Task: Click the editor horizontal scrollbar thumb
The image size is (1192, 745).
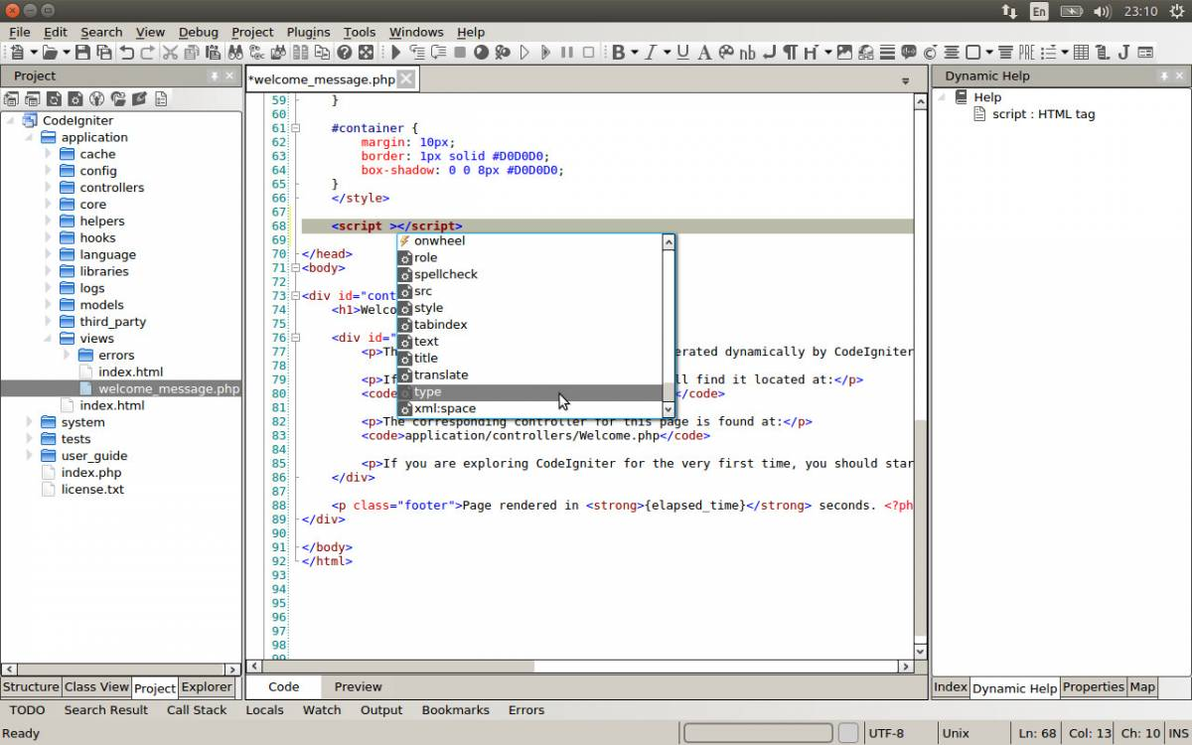Action: coord(399,668)
